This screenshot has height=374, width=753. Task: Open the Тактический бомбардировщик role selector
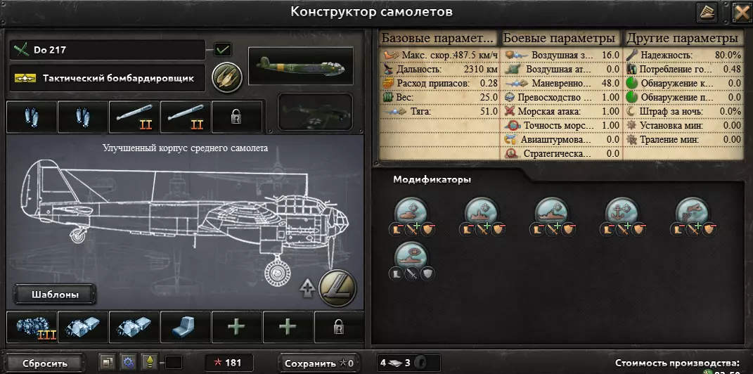pyautogui.click(x=108, y=78)
